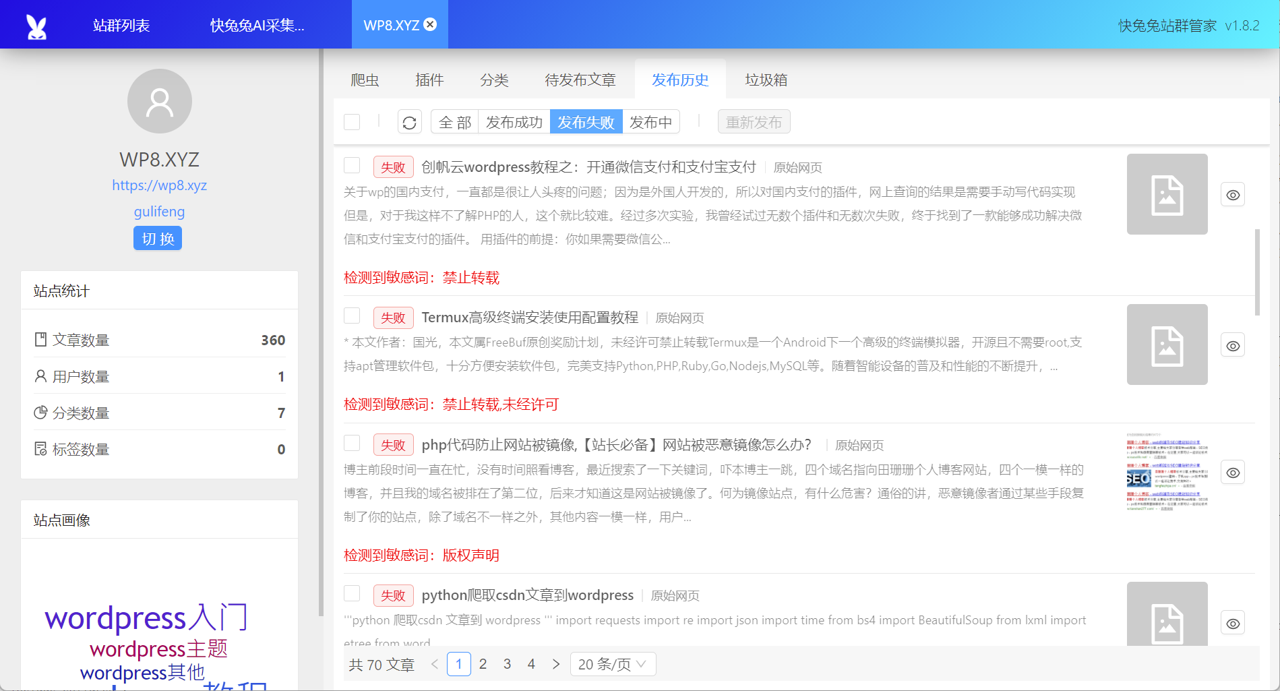This screenshot has height=691, width=1280.
Task: Select the WP8.XYZ top tab
Action: point(392,26)
